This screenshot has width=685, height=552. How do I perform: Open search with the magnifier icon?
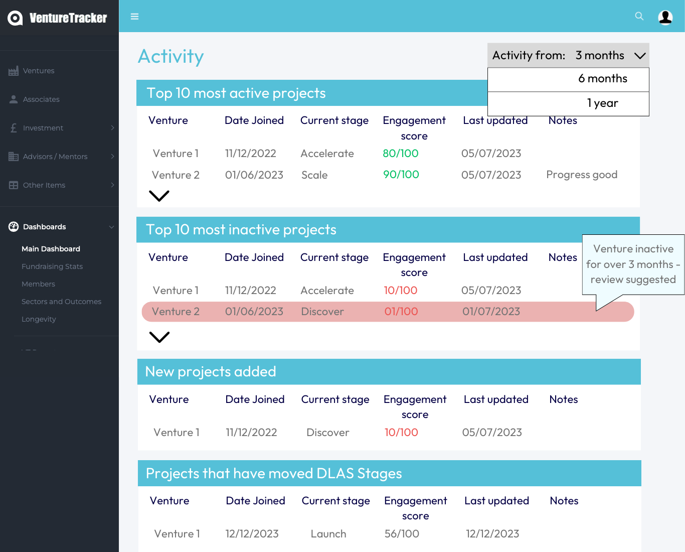pyautogui.click(x=639, y=16)
